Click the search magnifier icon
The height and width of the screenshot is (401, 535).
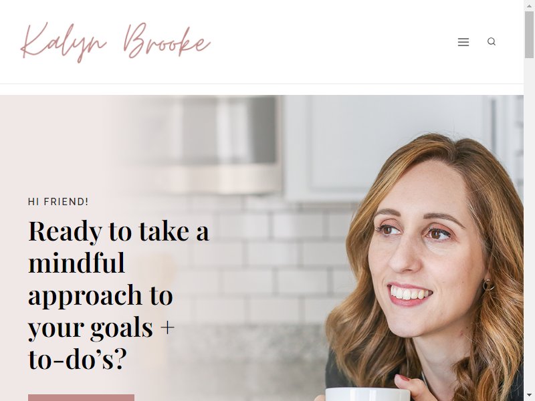(x=492, y=41)
